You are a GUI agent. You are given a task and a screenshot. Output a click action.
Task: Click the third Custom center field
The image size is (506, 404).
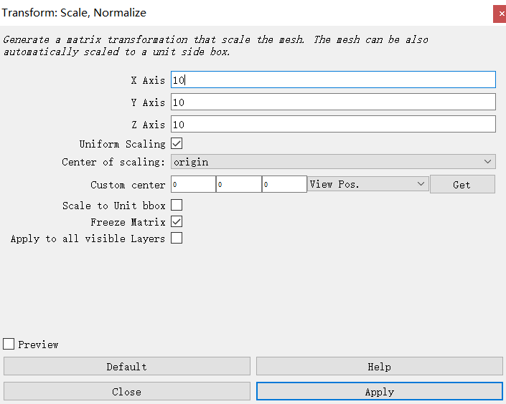pos(284,185)
